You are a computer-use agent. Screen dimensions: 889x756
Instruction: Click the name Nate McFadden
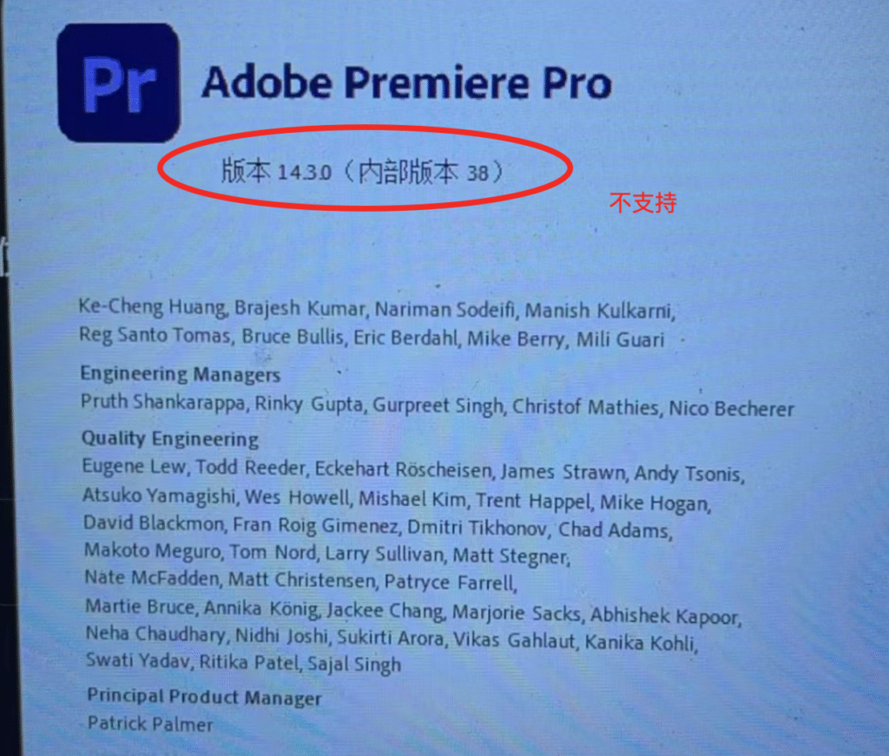pyautogui.click(x=153, y=577)
